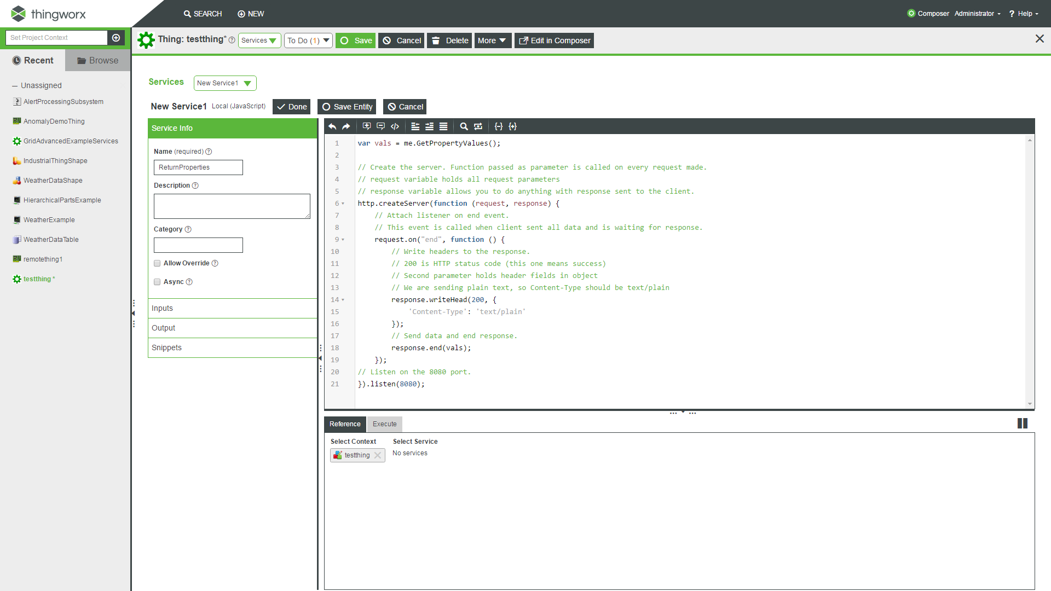Click the outdent lines icon in editor toolbar
The image size is (1051, 591).
click(x=415, y=126)
